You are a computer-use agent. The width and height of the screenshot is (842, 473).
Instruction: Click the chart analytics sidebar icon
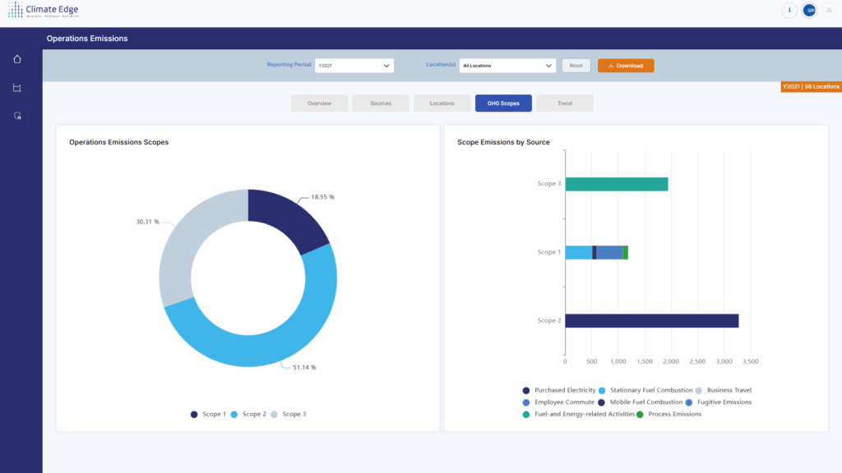click(x=17, y=88)
